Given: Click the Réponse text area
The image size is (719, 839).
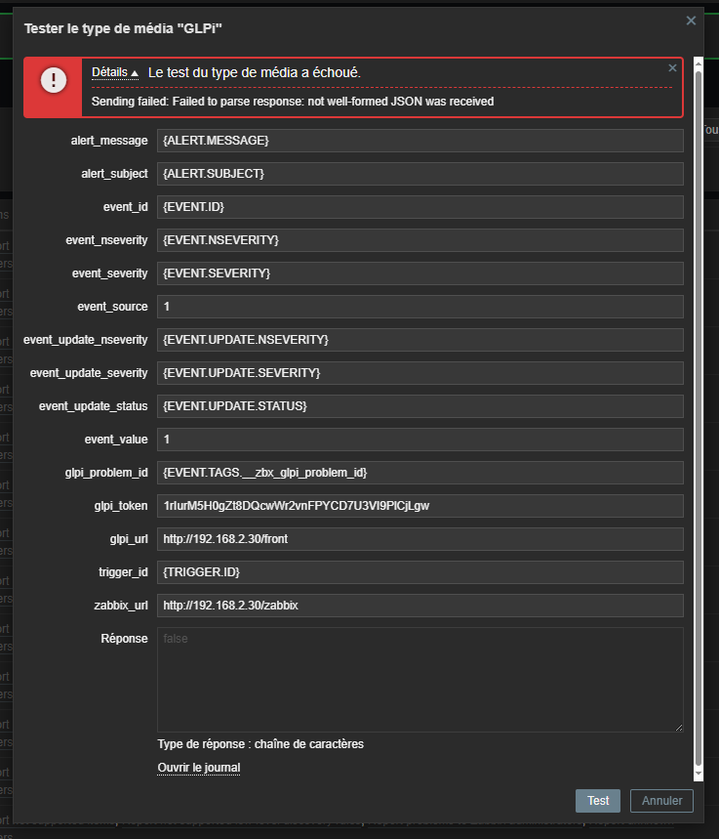Looking at the screenshot, I should 419,680.
